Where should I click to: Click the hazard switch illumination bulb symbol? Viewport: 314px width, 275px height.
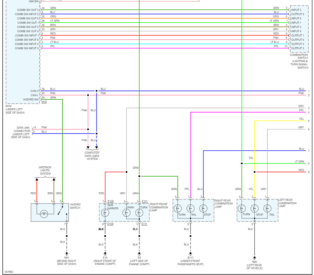click(44, 214)
